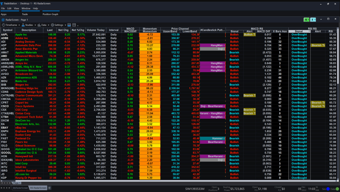
Task: Toggle the cyan I interval-link button
Action: click(x=313, y=20)
